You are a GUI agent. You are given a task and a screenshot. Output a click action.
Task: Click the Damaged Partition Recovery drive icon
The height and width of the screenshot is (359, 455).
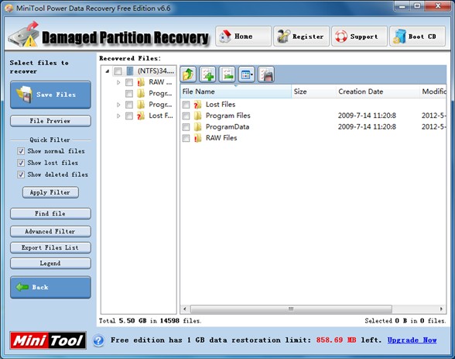(24, 34)
